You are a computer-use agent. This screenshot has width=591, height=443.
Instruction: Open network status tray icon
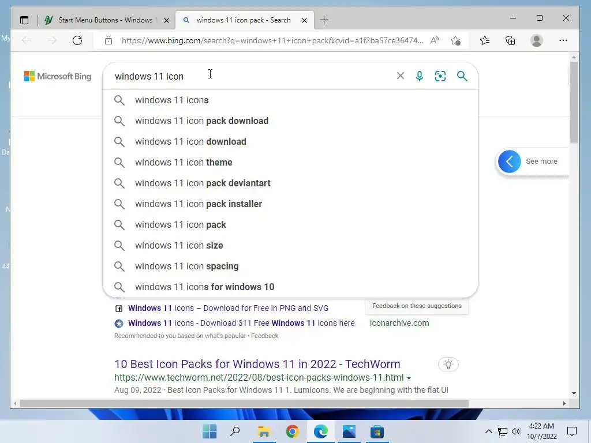tap(503, 431)
